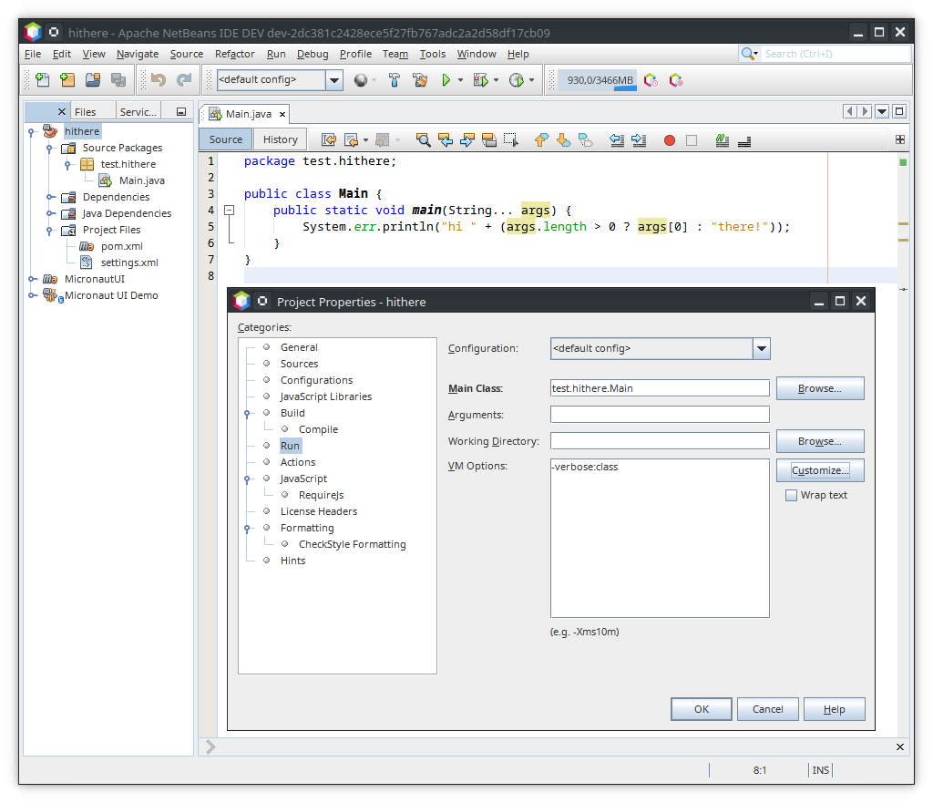The width and height of the screenshot is (933, 803).
Task: Run the project with green play icon
Action: (446, 80)
